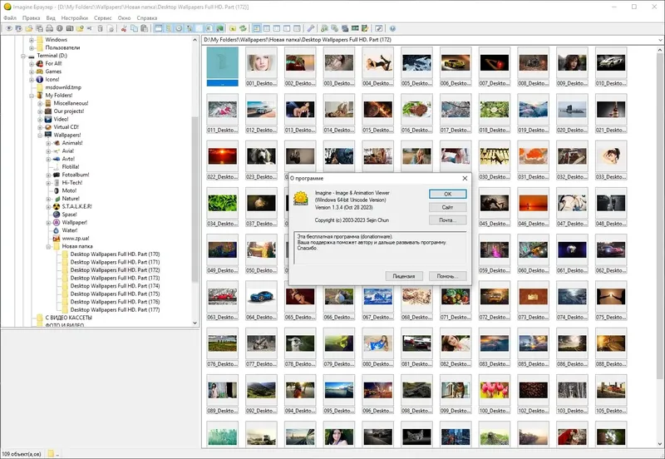Click the Icons! blue info folder icon

pyautogui.click(x=40, y=79)
